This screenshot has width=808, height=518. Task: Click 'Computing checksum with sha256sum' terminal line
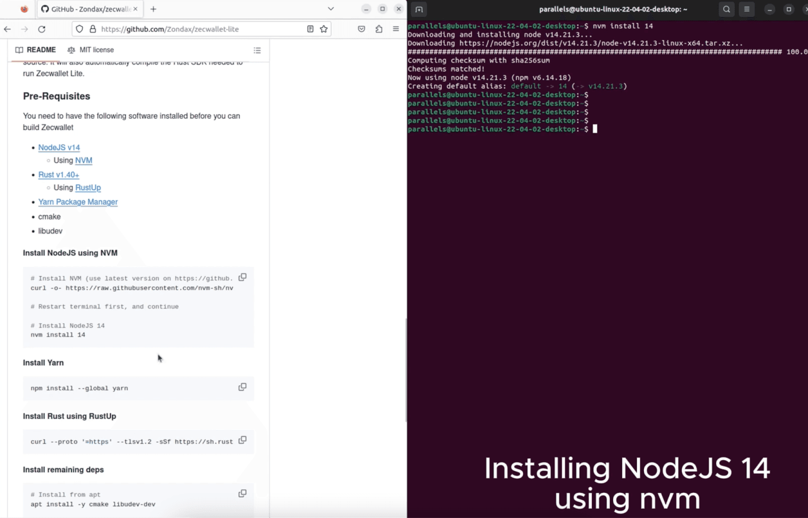point(479,61)
